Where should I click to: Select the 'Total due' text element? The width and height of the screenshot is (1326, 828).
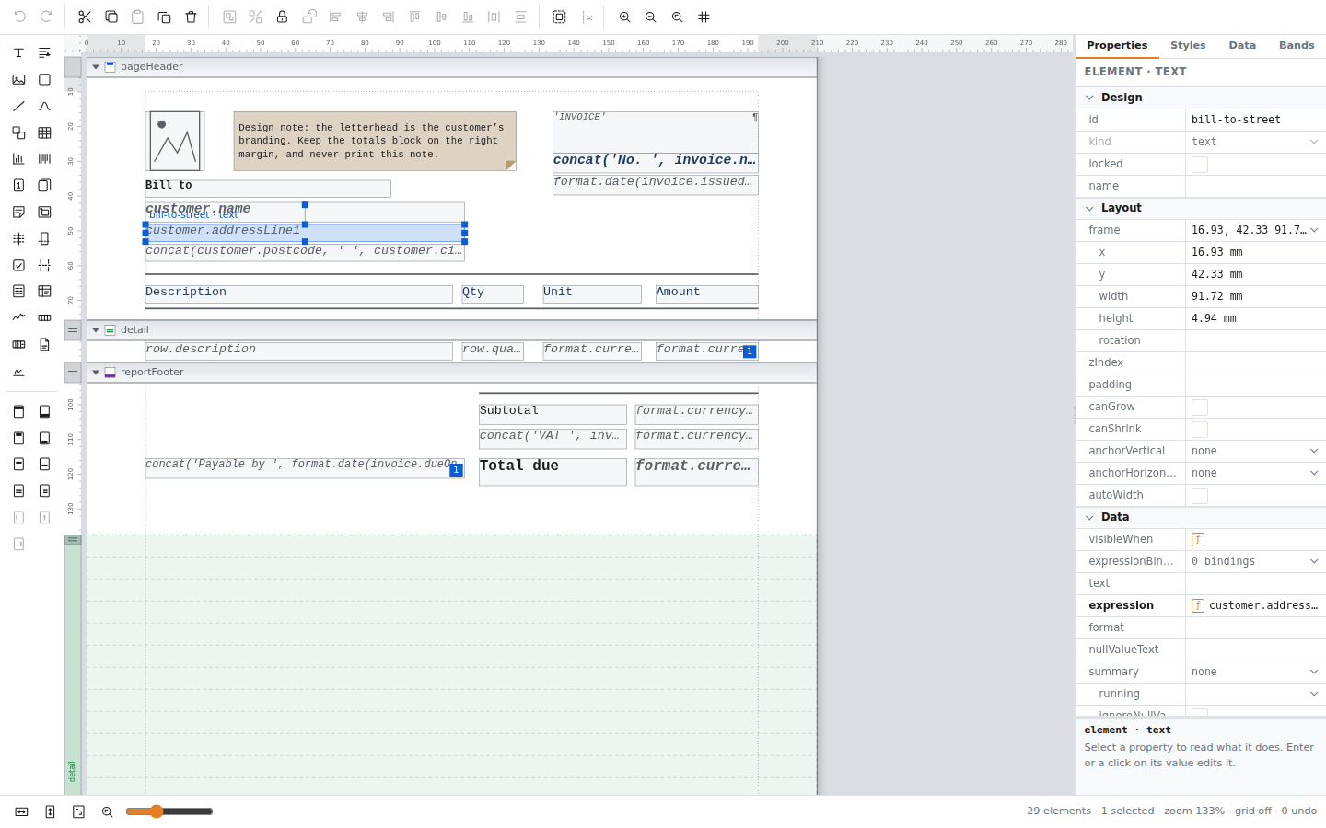click(x=552, y=472)
